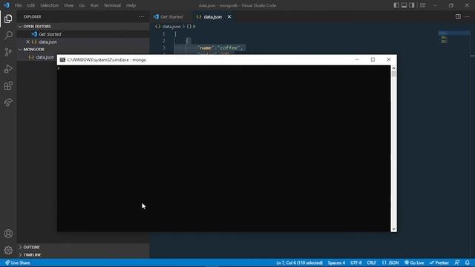475x267 pixels.
Task: Open editor More Actions ellipsis
Action: click(x=467, y=16)
